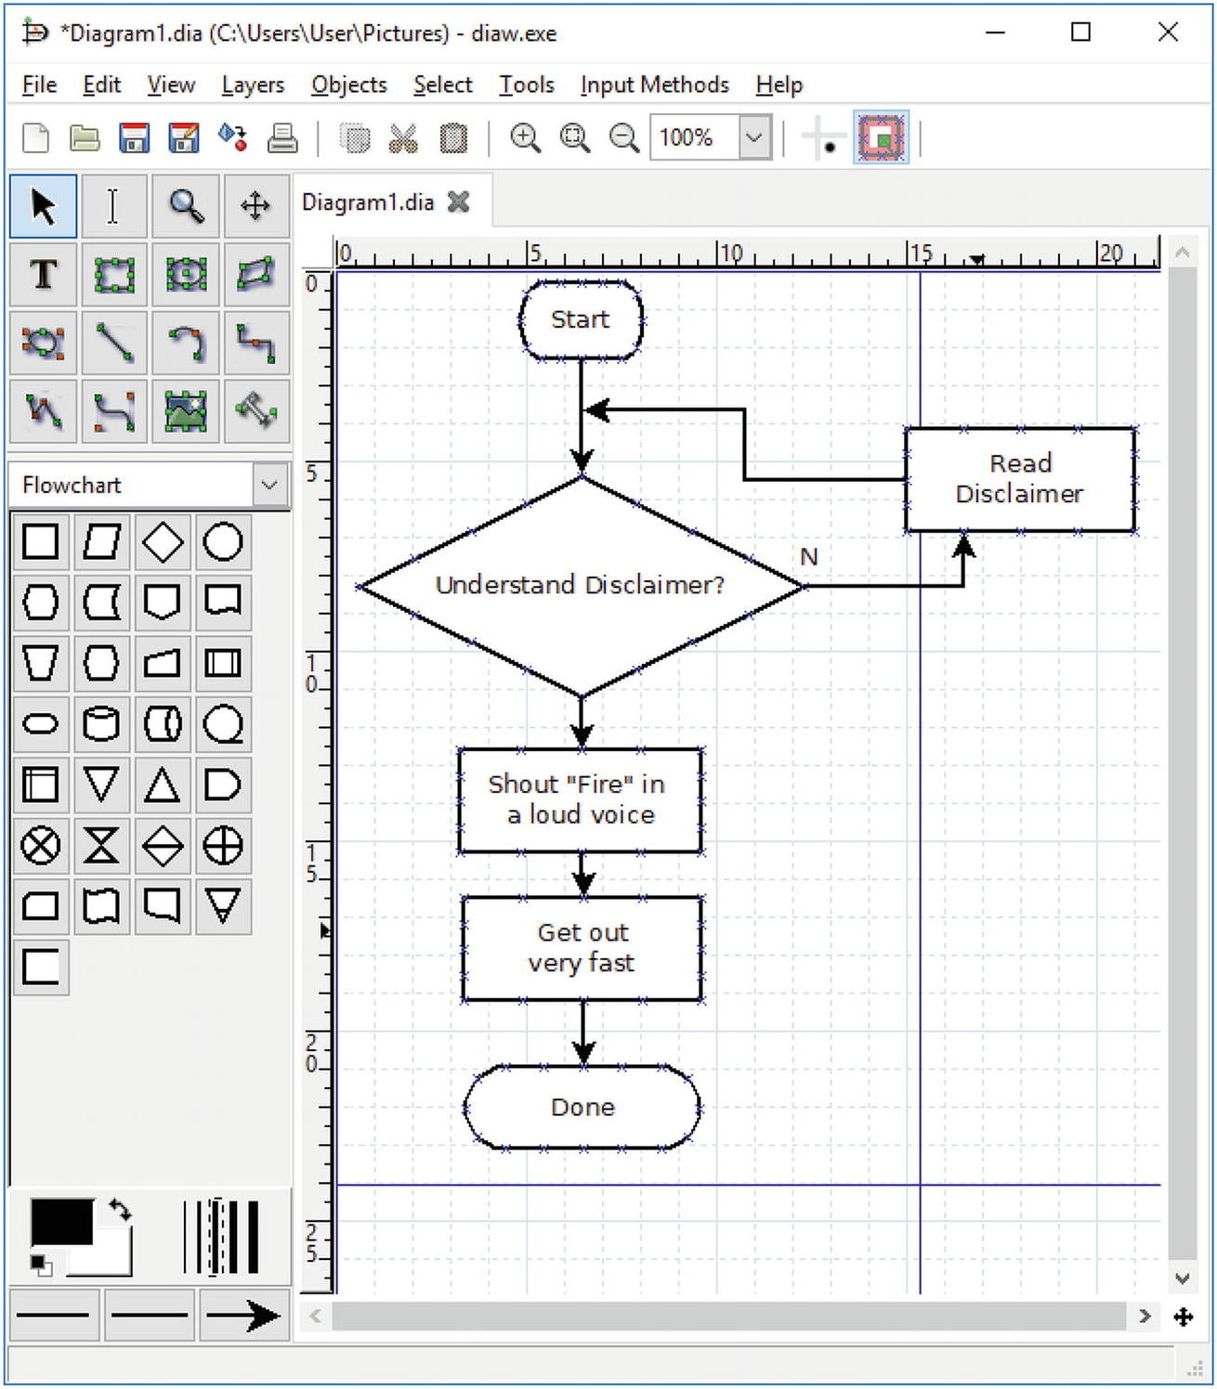1217x1389 pixels.
Task: Reset to default black and white colors
Action: pos(40,1264)
